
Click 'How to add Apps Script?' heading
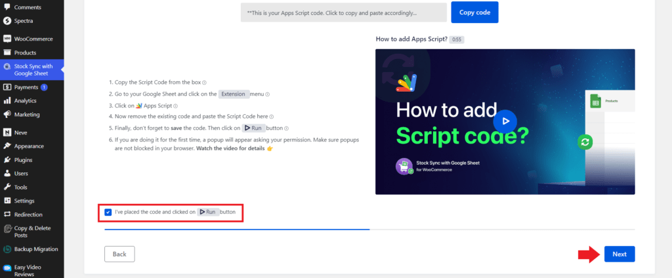pyautogui.click(x=411, y=39)
